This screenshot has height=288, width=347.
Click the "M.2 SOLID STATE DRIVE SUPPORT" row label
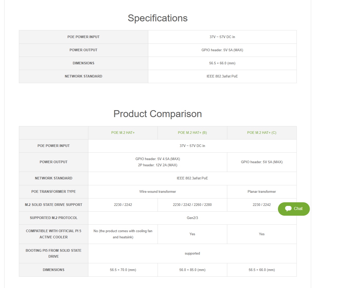54,205
